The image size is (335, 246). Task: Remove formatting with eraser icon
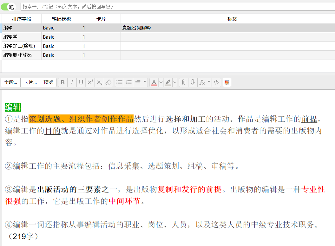click(x=108, y=82)
